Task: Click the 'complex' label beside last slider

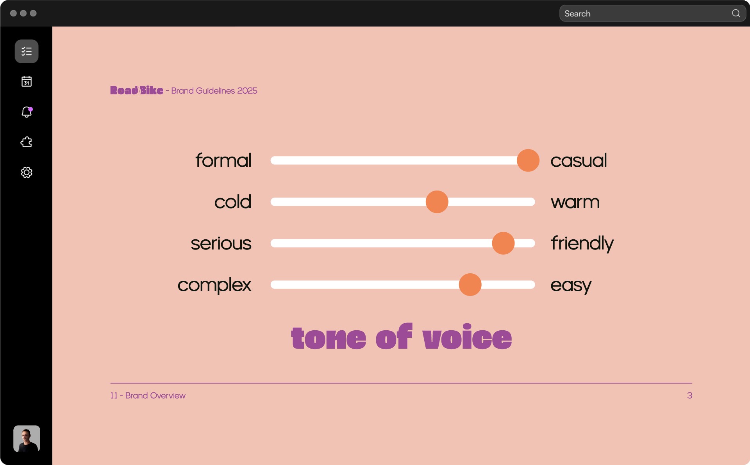Action: pyautogui.click(x=214, y=285)
